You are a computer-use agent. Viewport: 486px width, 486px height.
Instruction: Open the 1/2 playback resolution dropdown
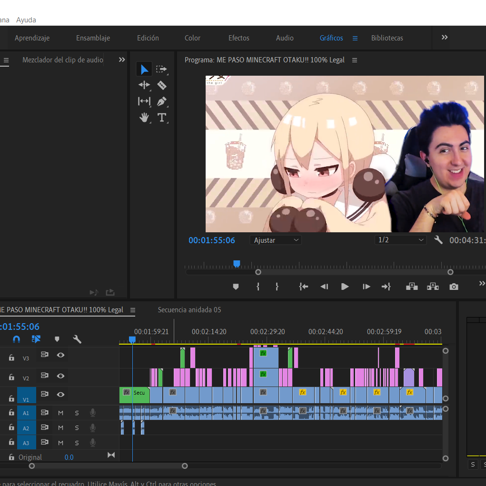pos(400,240)
